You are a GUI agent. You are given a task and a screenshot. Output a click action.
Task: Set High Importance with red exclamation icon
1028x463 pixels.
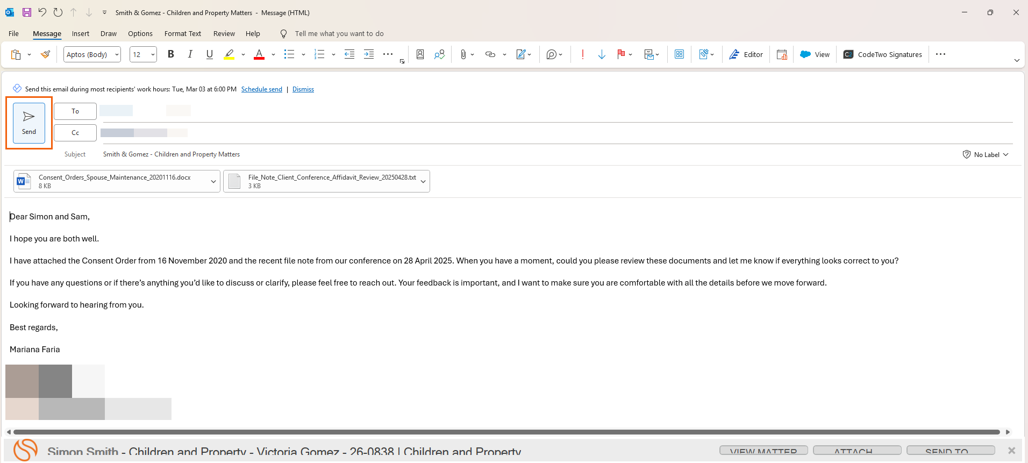tap(582, 54)
